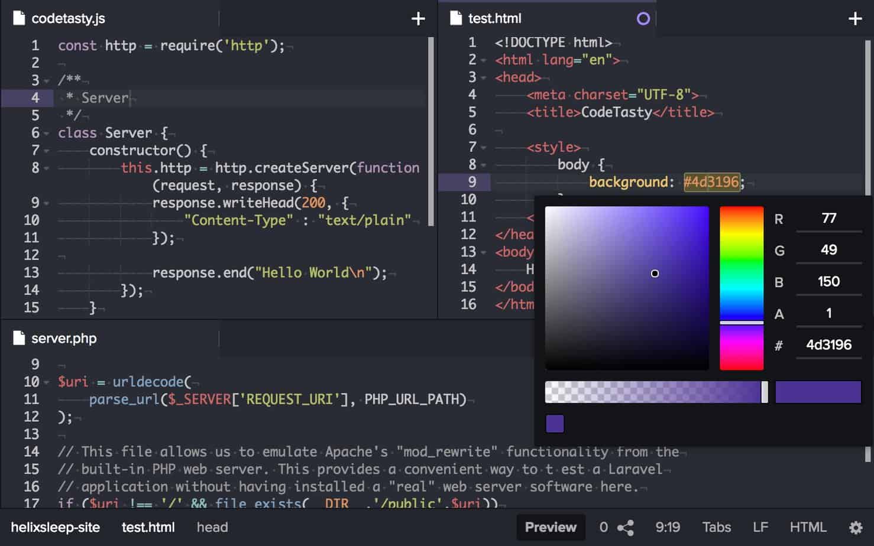Viewport: 874px width, 546px height.
Task: Click the share icon in status bar
Action: 626,527
